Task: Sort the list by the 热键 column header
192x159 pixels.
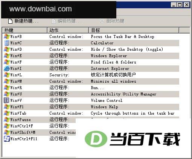Action: point(25,30)
